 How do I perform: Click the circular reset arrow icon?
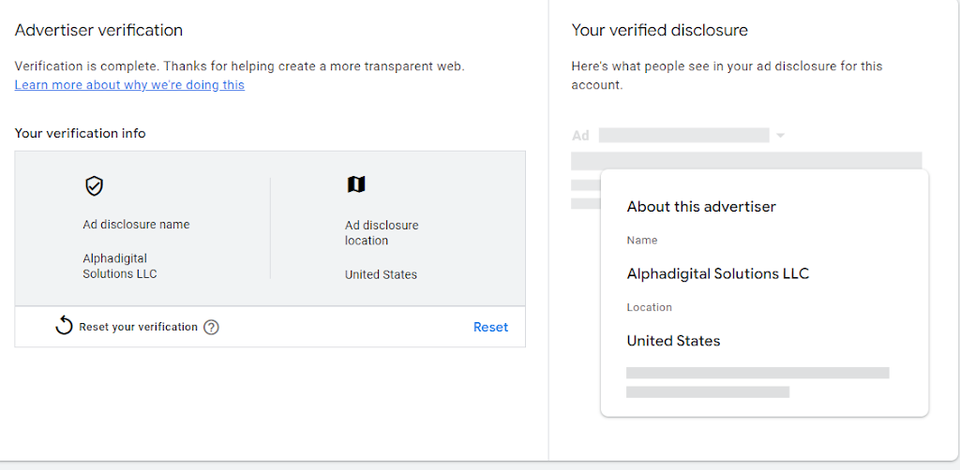pos(65,327)
